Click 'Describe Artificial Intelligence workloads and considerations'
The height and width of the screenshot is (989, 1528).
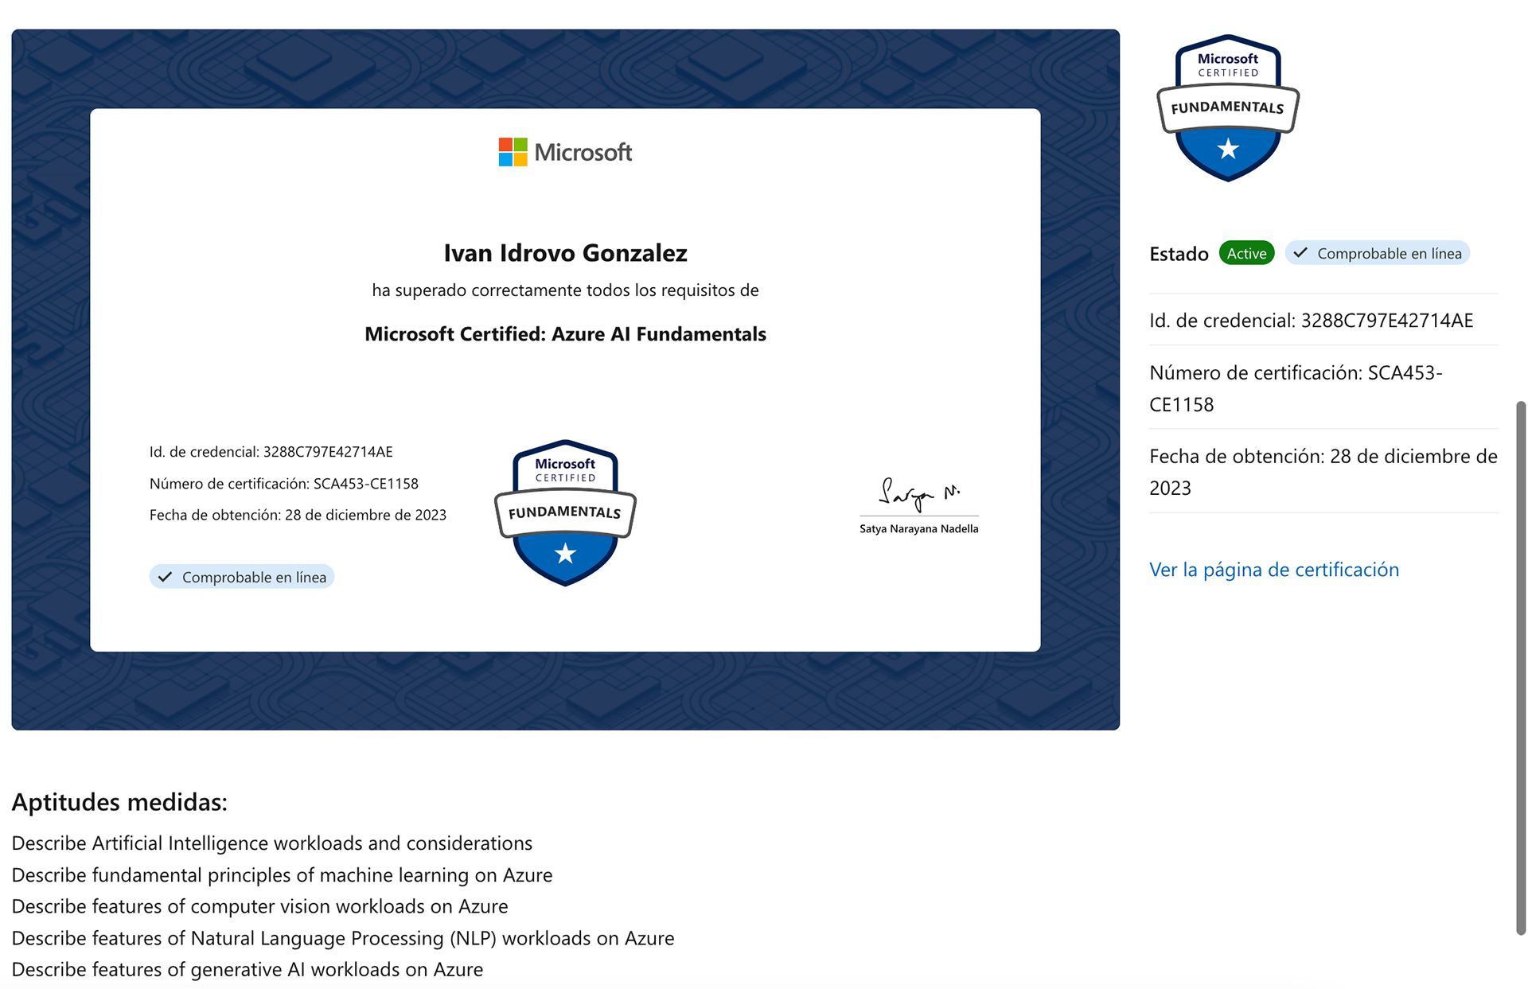[272, 843]
